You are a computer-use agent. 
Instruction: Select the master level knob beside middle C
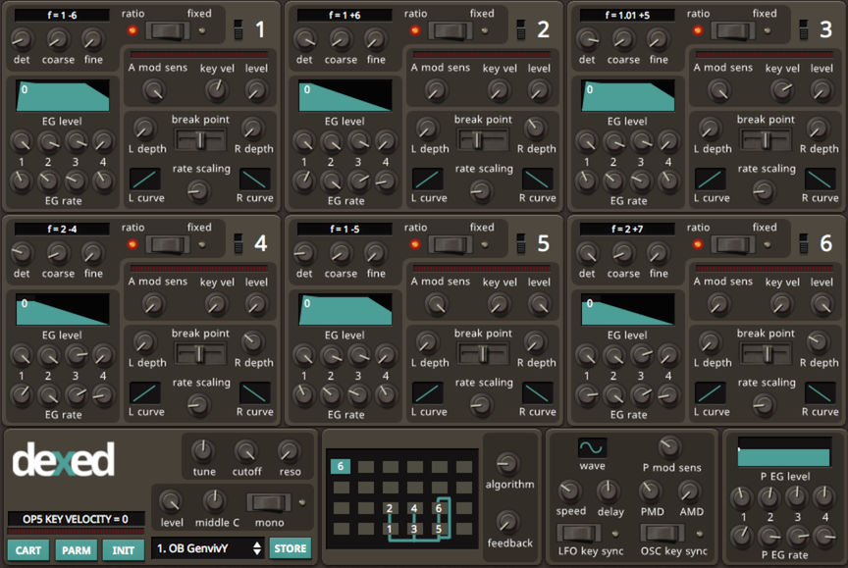pos(172,502)
